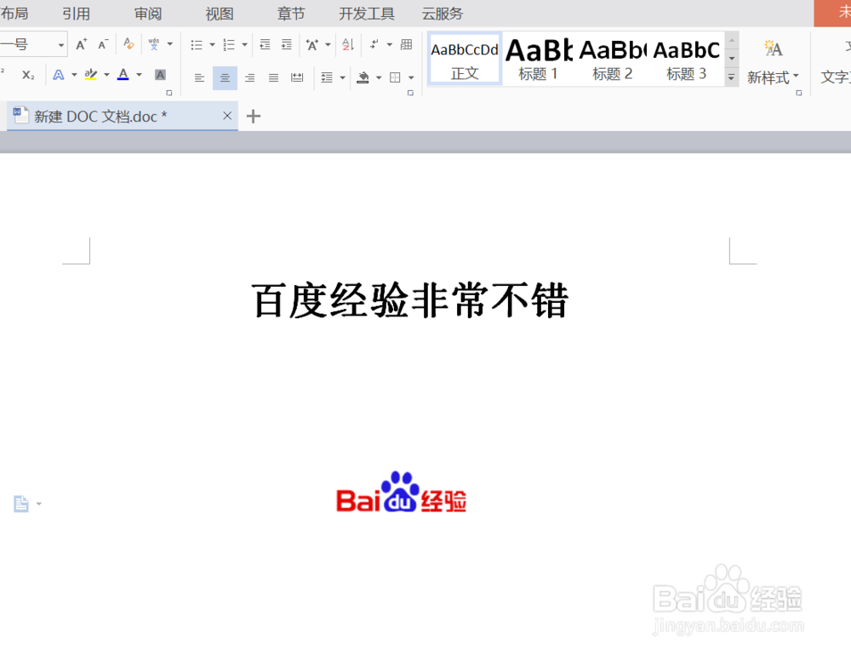Increase paragraph indent

tap(287, 44)
